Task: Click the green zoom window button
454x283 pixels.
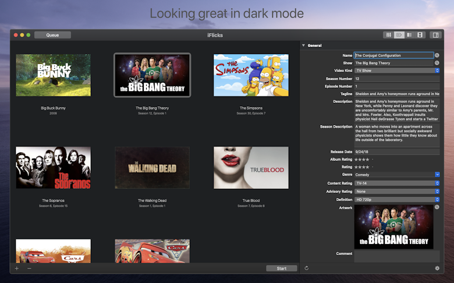Action: point(29,35)
